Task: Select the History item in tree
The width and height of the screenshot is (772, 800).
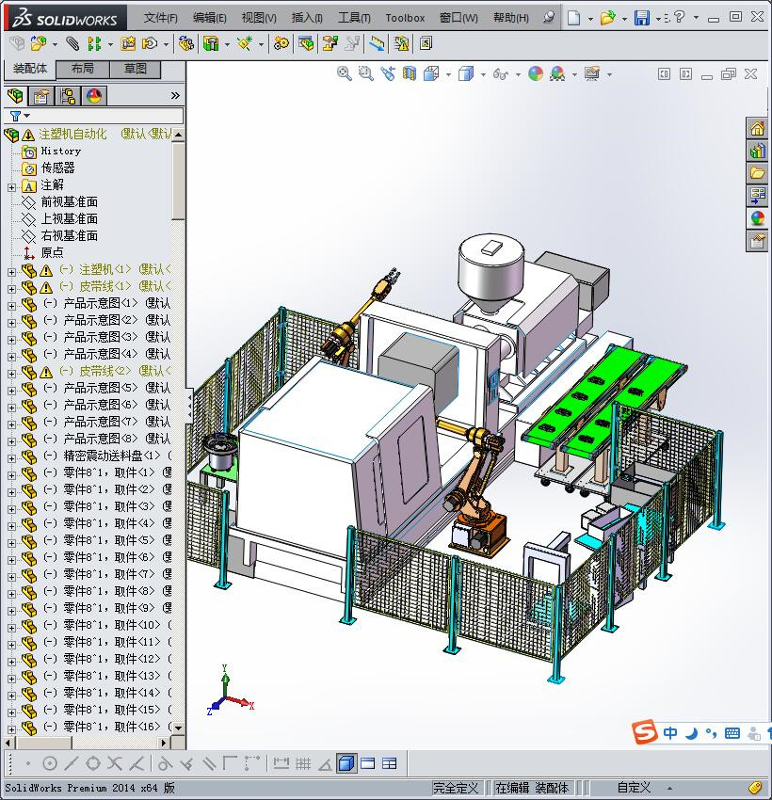Action: tap(60, 151)
